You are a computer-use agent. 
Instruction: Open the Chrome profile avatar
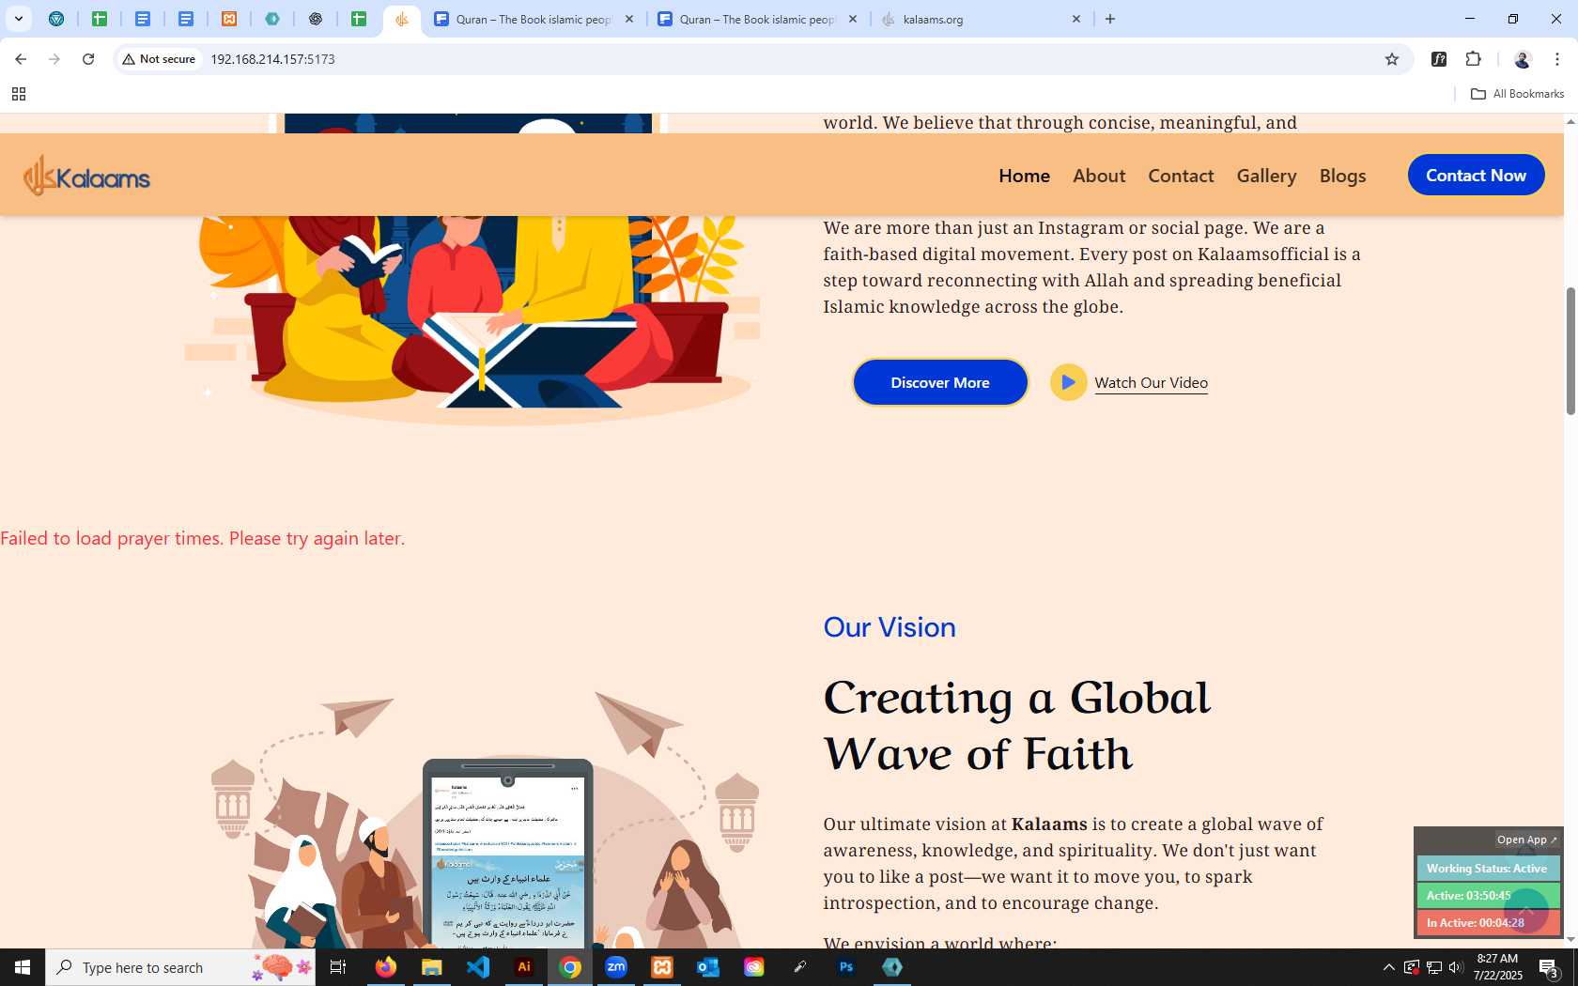click(1522, 59)
